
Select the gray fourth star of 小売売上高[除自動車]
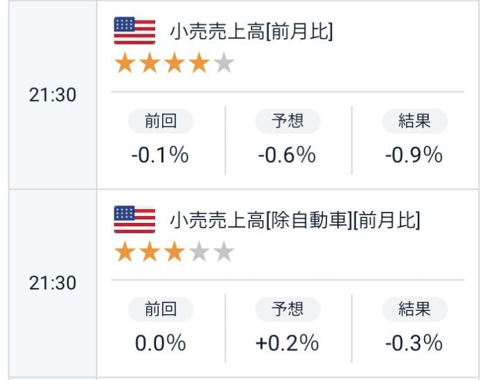pos(199,251)
